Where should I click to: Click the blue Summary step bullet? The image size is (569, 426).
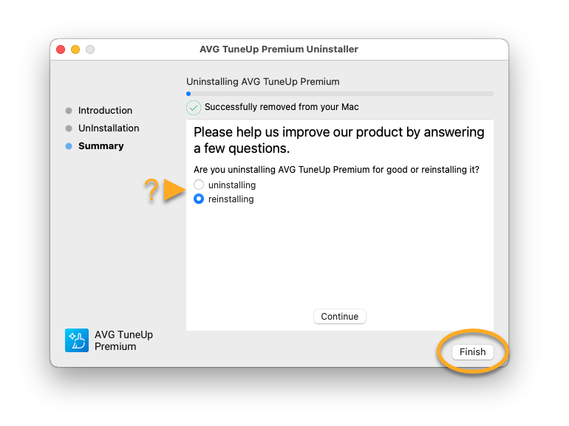click(x=69, y=146)
